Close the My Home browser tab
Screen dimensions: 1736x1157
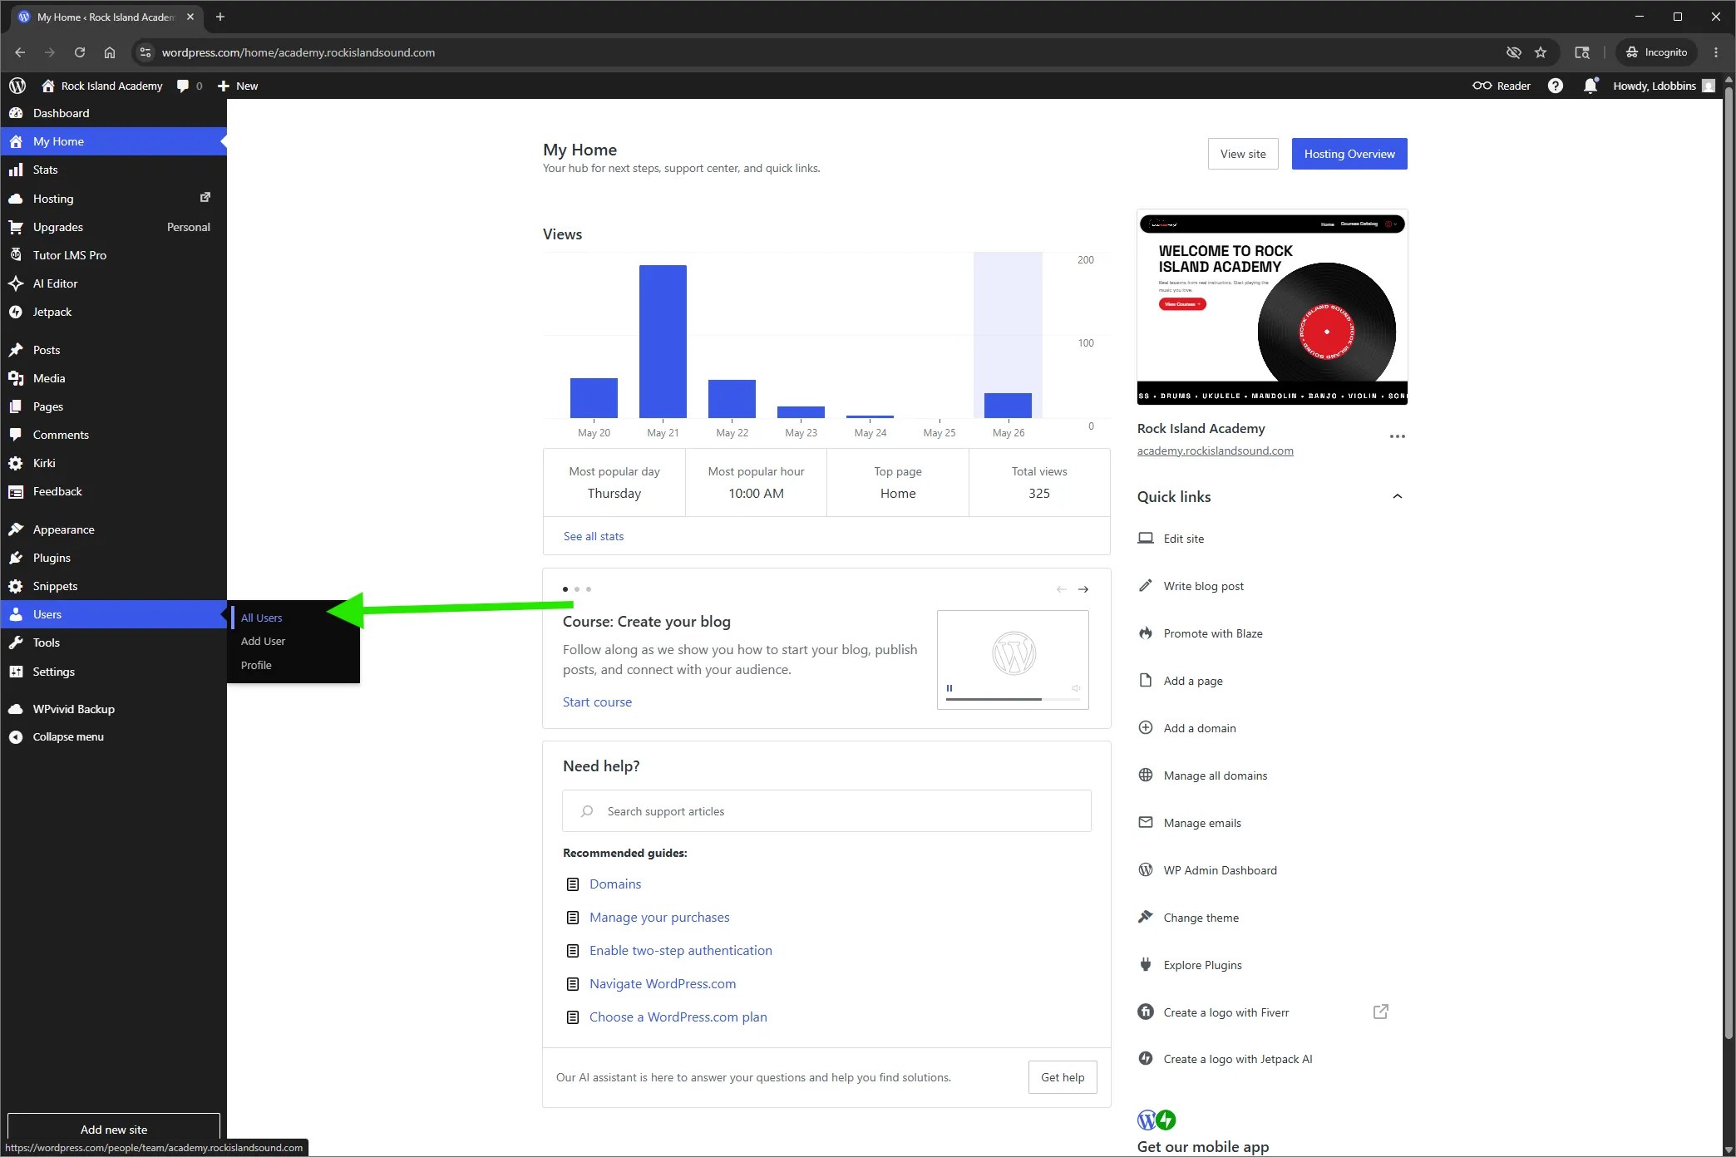(190, 17)
